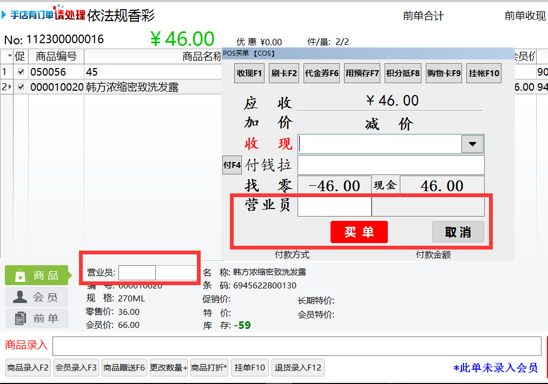Click the 商品名称 column header
548x384 pixels.
click(x=202, y=57)
